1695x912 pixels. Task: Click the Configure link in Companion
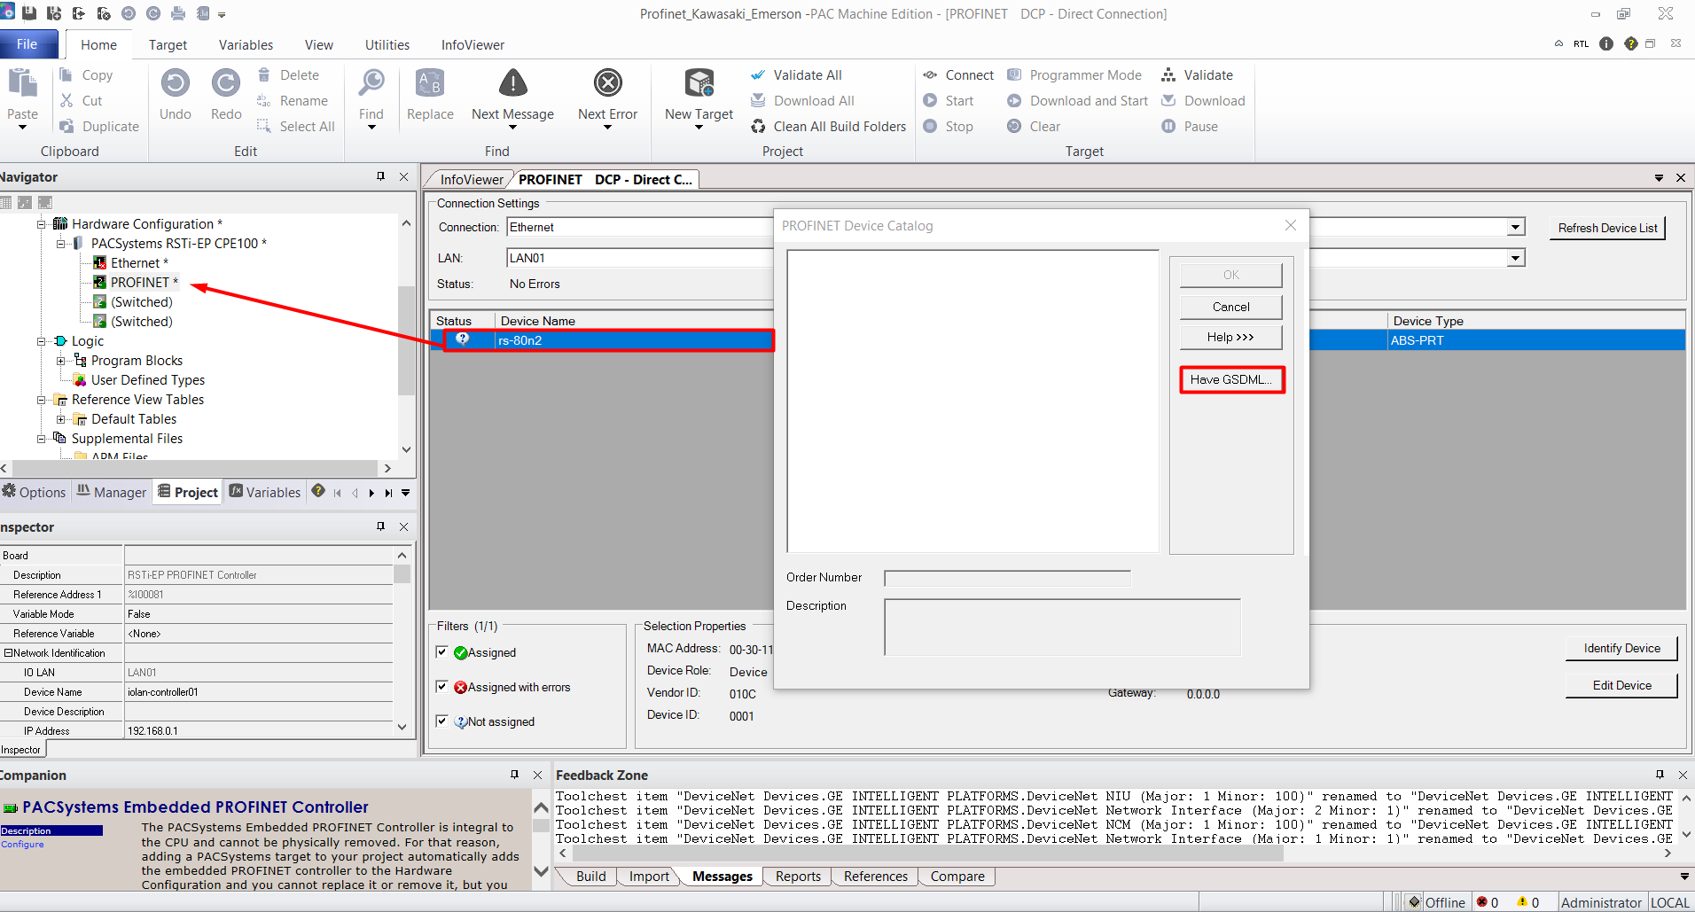pyautogui.click(x=22, y=844)
